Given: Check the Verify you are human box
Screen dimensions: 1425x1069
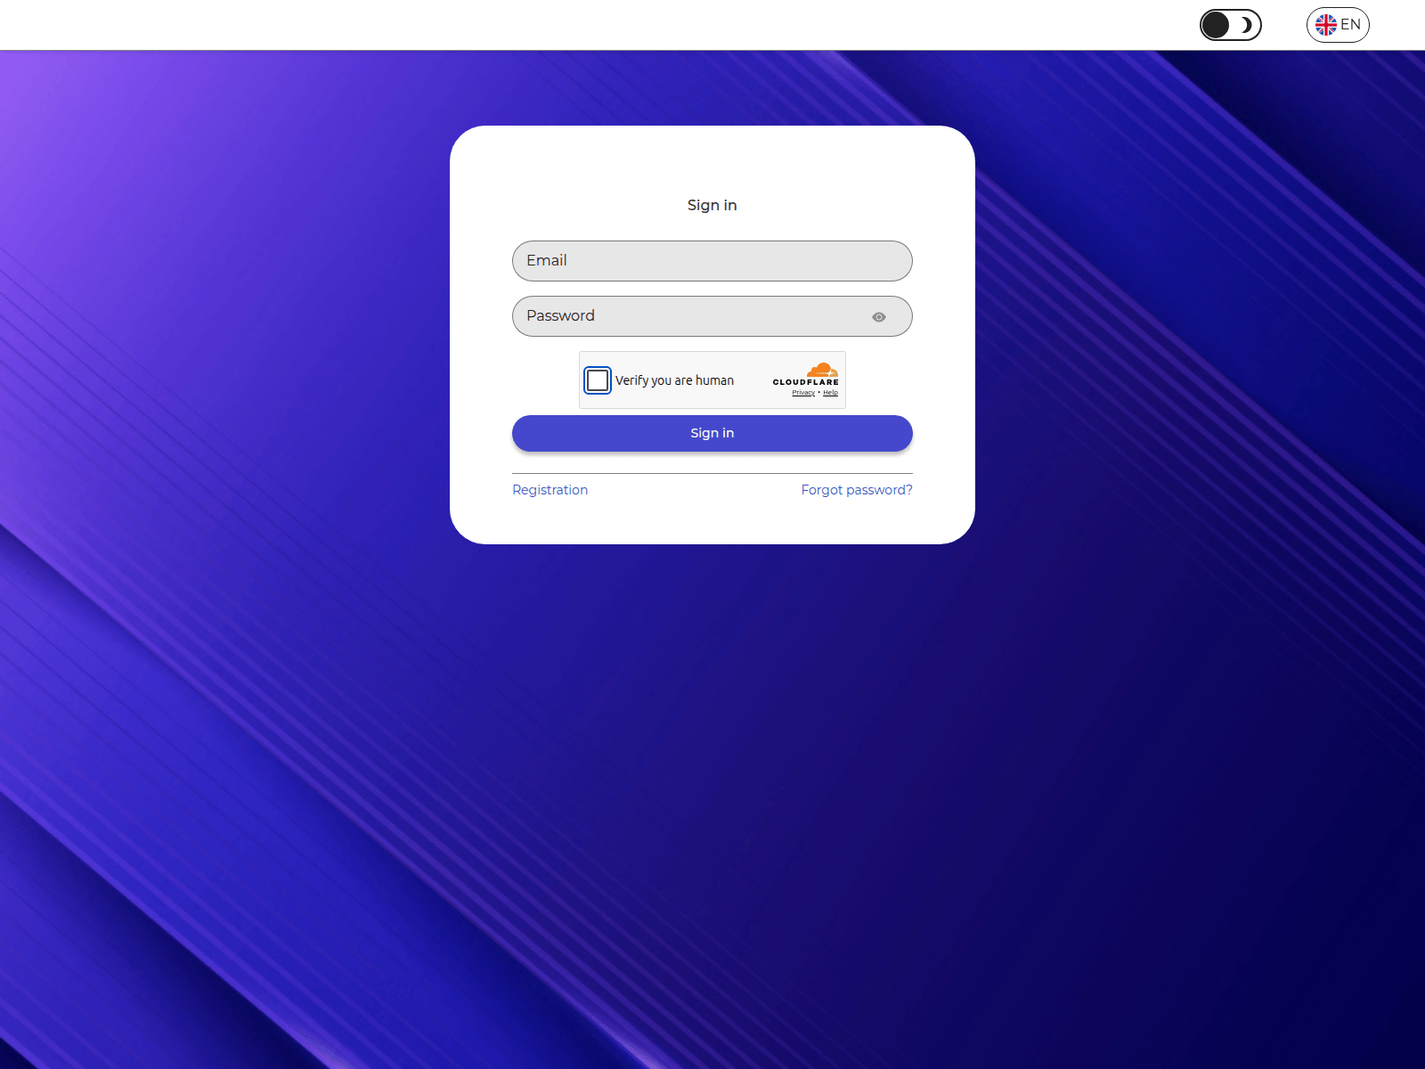Looking at the screenshot, I should pyautogui.click(x=598, y=380).
